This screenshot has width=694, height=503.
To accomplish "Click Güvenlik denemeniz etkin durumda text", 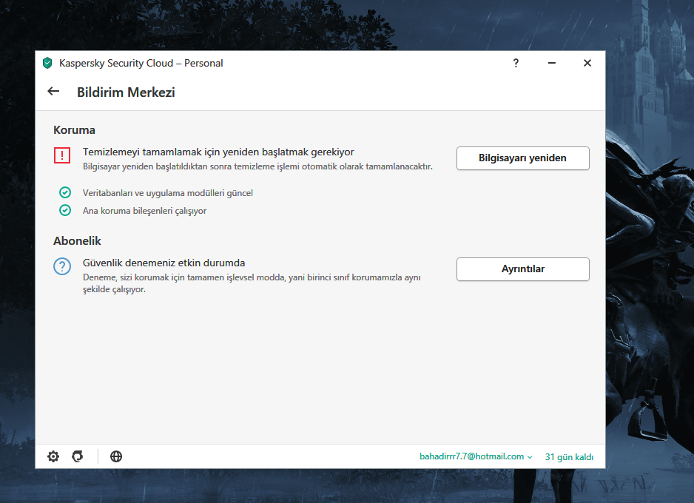I will coord(164,263).
